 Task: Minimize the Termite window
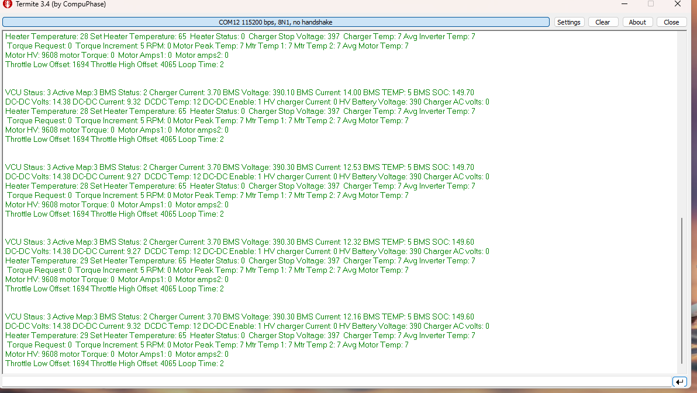(624, 4)
